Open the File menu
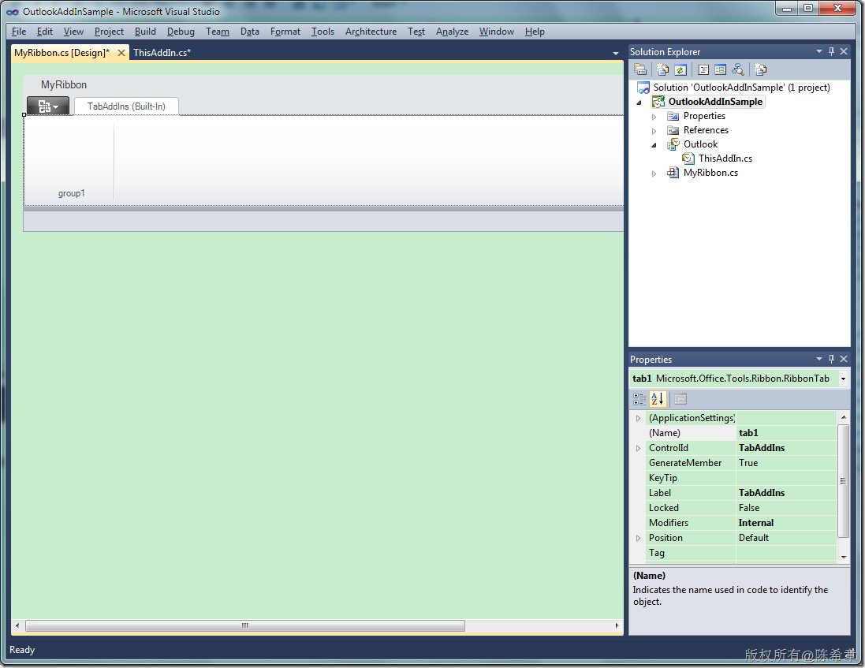 pyautogui.click(x=19, y=32)
